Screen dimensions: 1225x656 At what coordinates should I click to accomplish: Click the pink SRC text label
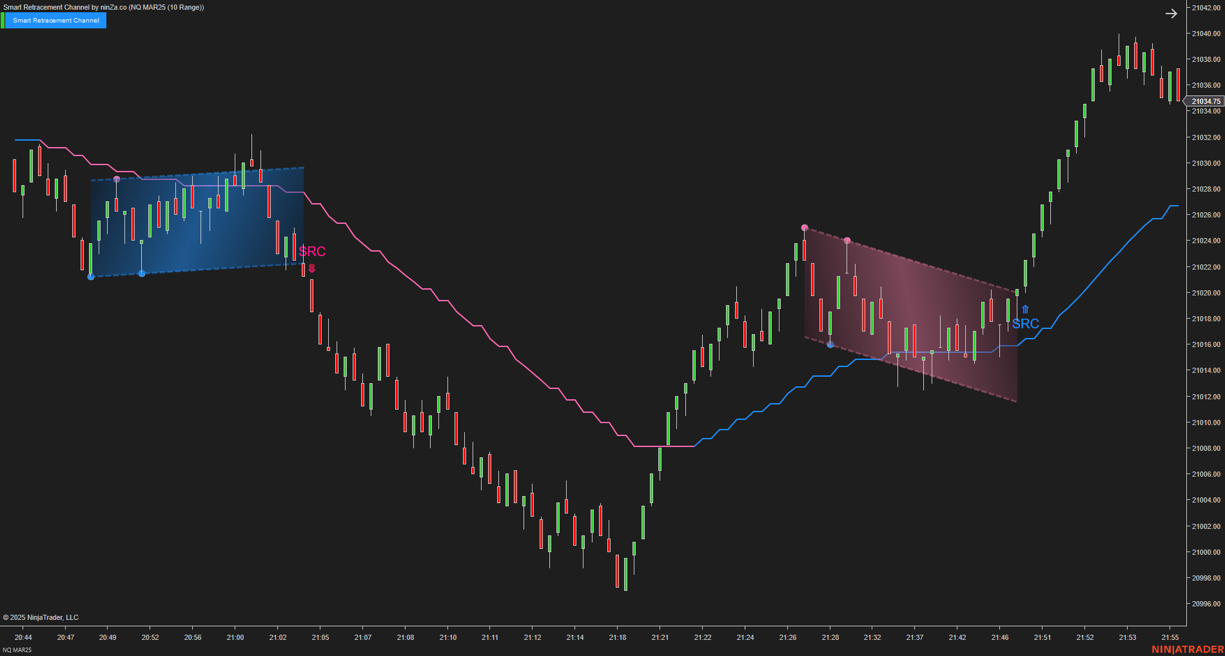click(312, 252)
